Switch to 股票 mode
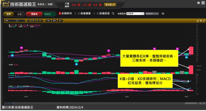 click(x=9, y=14)
